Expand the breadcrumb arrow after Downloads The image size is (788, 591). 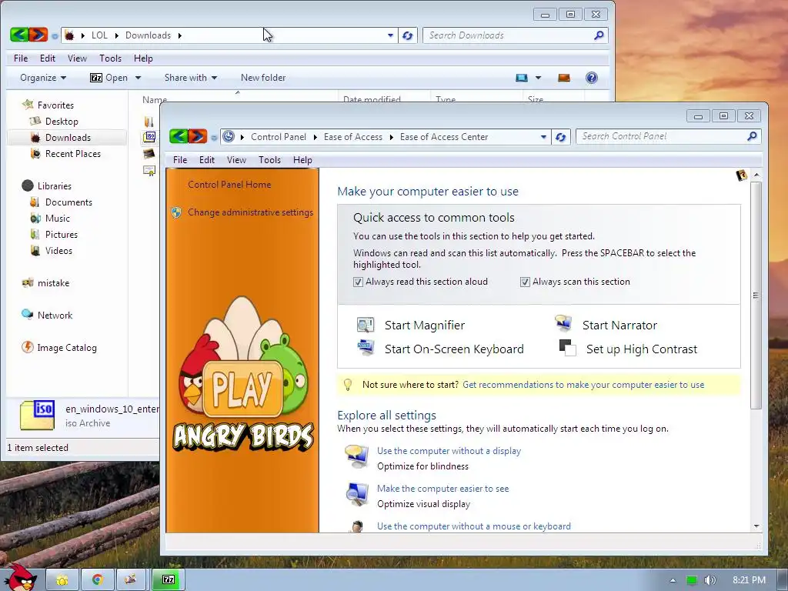(179, 35)
